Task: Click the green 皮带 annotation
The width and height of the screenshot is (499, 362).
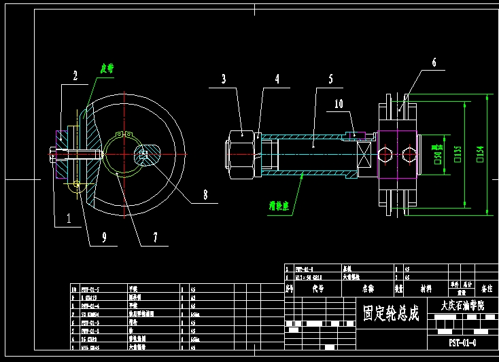Action: point(107,69)
